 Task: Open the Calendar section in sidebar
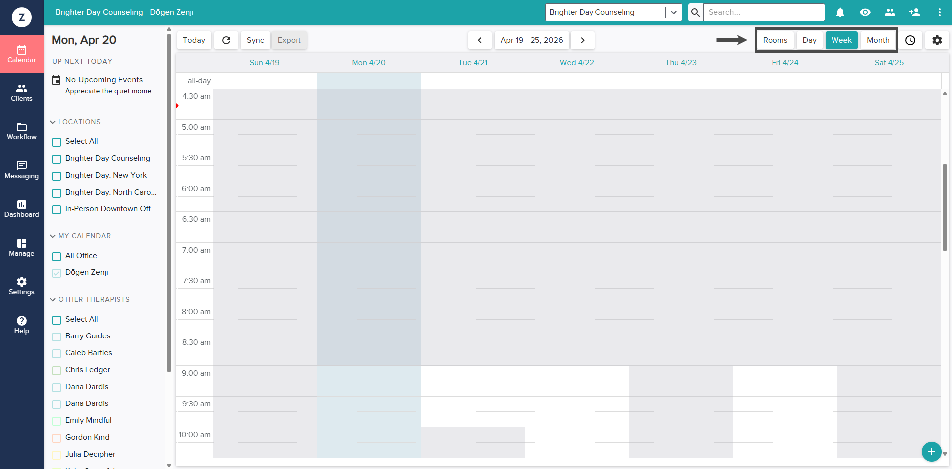click(x=22, y=54)
